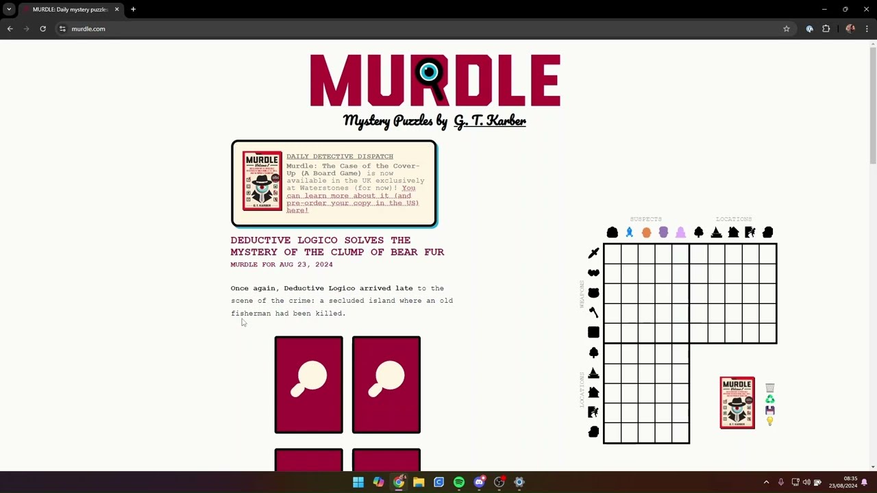The width and height of the screenshot is (877, 493).
Task: Close the MURDLE browser tab
Action: coord(116,10)
